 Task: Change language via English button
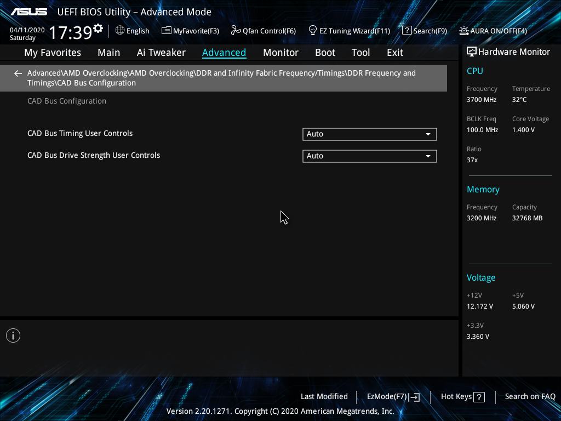(x=133, y=31)
